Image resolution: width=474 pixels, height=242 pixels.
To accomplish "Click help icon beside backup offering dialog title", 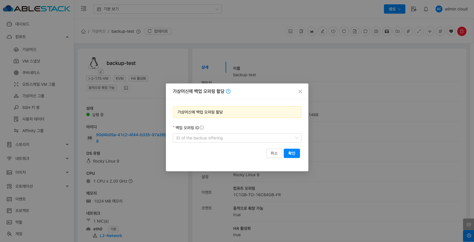I will click(x=228, y=91).
